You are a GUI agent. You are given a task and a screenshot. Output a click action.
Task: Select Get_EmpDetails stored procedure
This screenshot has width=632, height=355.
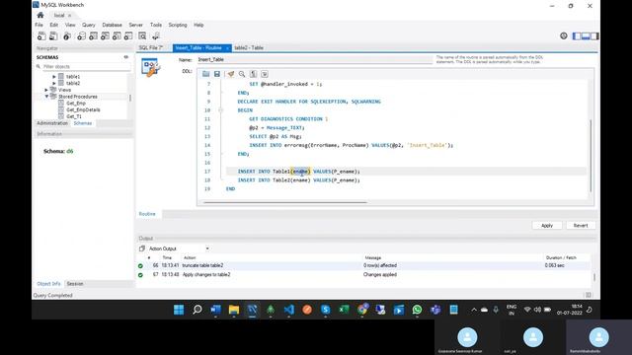(x=83, y=109)
